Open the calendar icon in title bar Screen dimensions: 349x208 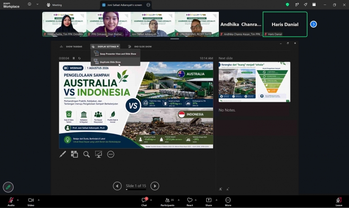coord(314,5)
